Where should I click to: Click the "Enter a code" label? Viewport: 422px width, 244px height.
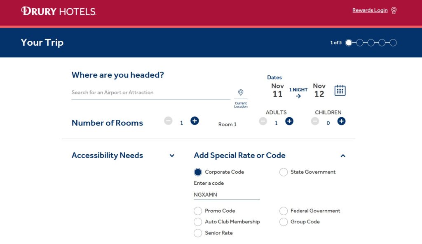(209, 183)
